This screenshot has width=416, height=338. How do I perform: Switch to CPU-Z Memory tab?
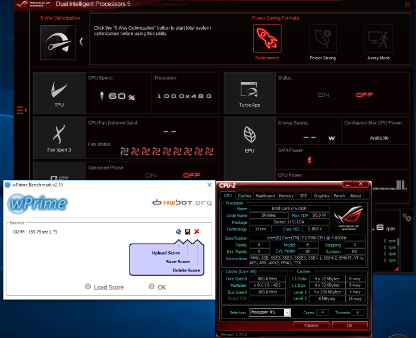(x=286, y=196)
